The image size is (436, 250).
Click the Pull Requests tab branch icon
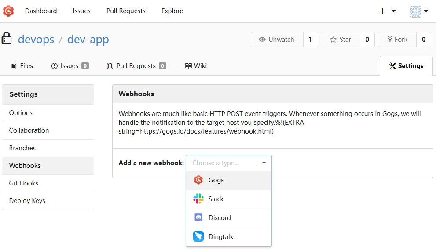pos(110,66)
